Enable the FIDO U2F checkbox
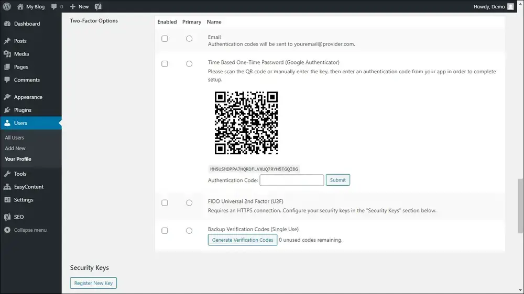The image size is (524, 294). click(165, 203)
